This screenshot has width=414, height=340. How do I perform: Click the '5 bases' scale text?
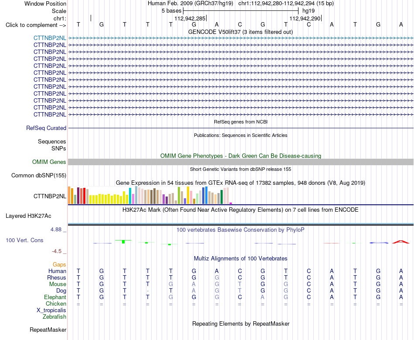(x=171, y=11)
